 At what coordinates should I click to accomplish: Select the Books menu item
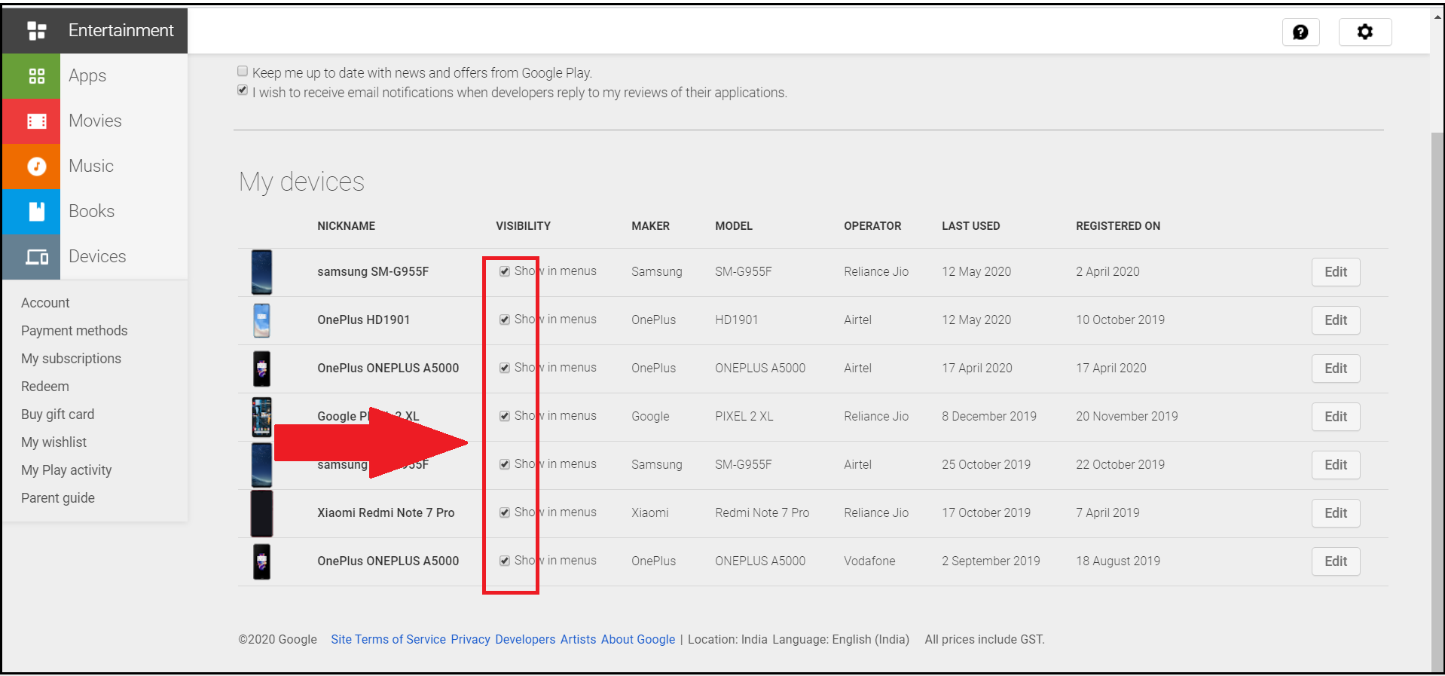click(x=92, y=211)
